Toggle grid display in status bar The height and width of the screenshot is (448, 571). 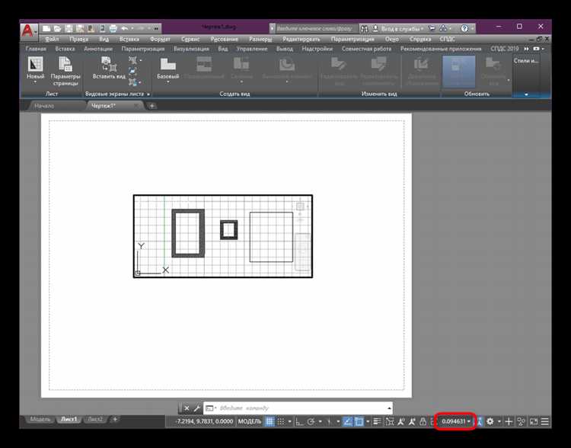coord(270,421)
